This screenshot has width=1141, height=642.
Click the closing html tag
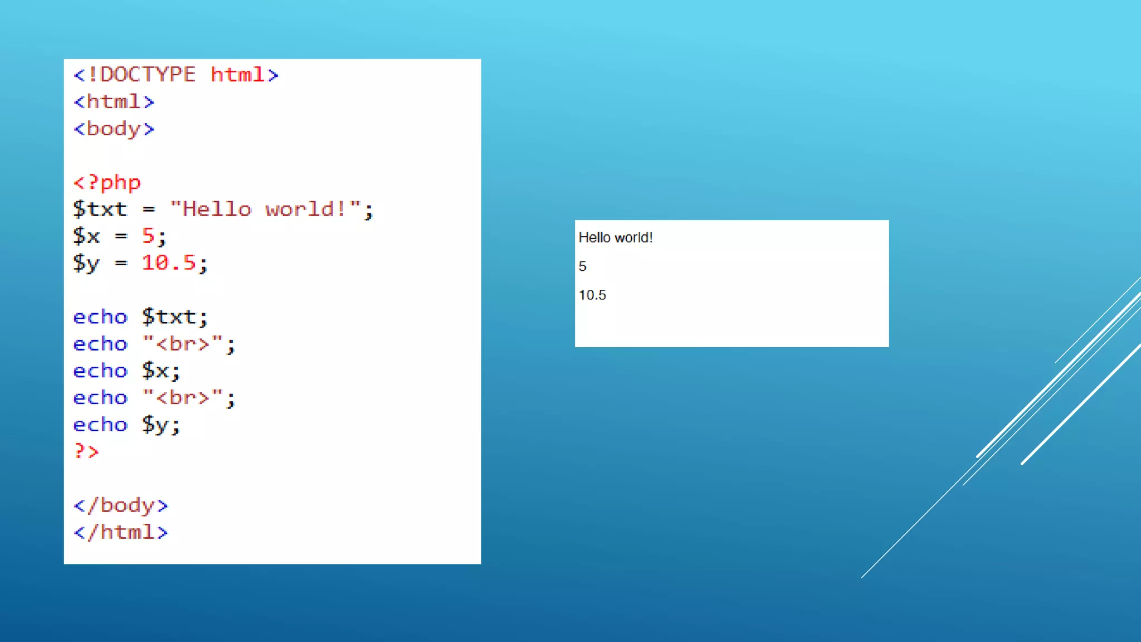coord(120,532)
